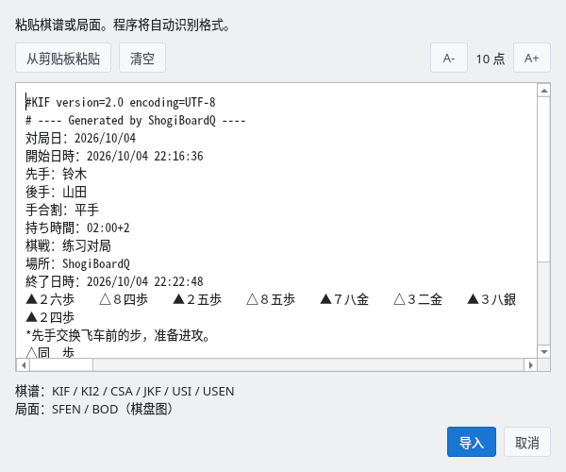
Task: Click the 从剪贴板粘贴 button
Action: point(63,58)
